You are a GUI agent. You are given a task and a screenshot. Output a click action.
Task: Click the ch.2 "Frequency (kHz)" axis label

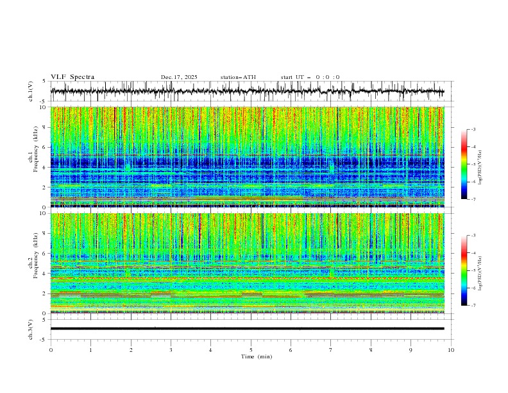point(35,256)
